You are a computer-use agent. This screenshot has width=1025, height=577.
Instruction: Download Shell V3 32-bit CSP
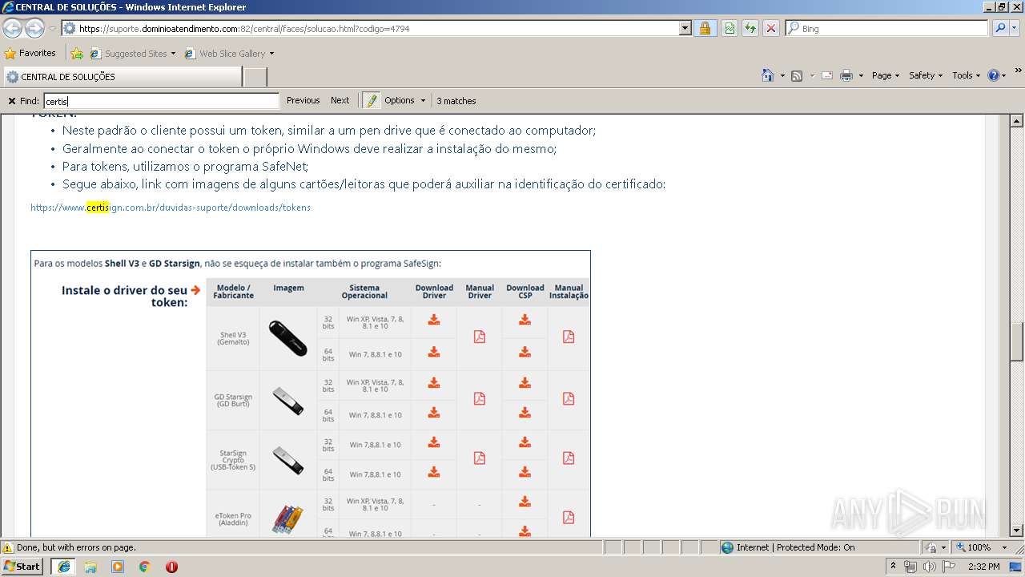click(525, 320)
